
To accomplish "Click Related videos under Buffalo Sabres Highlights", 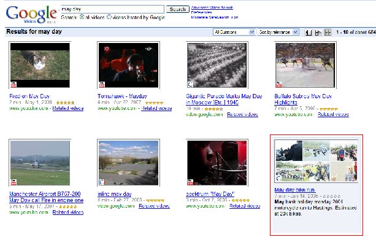I will pyautogui.click(x=333, y=114).
